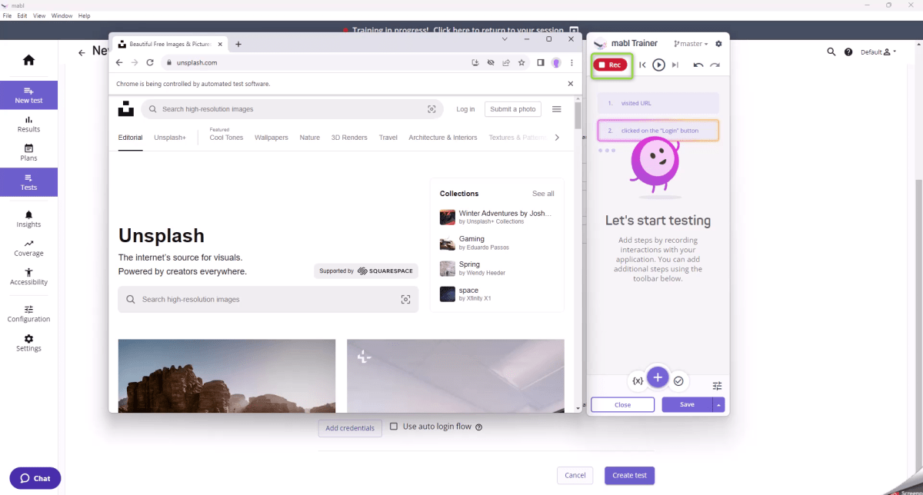The height and width of the screenshot is (495, 923).
Task: Check the Use auto login flow checkbox
Action: tap(393, 426)
